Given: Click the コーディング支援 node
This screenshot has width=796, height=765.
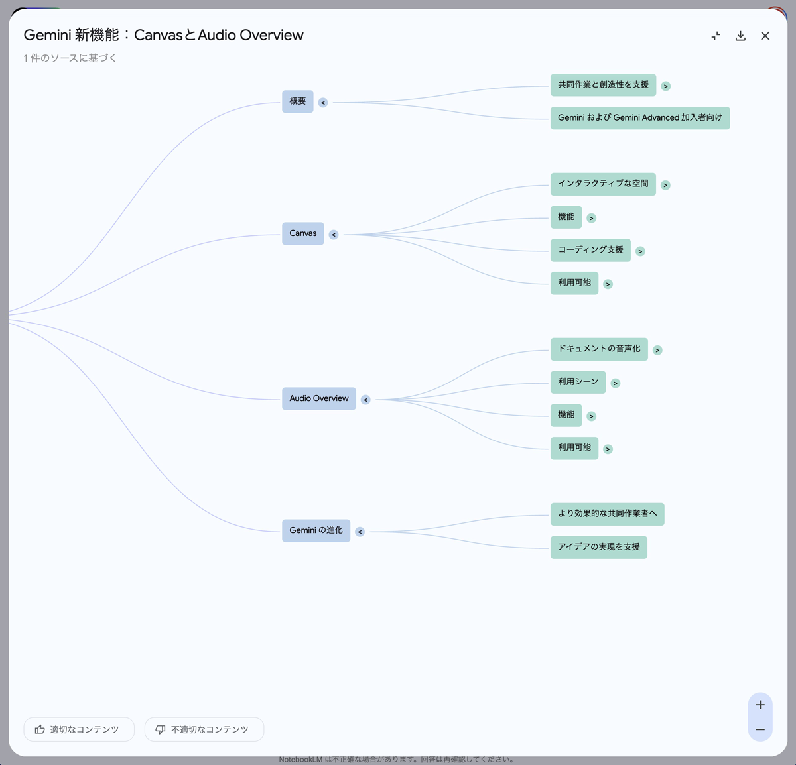Looking at the screenshot, I should tap(590, 250).
